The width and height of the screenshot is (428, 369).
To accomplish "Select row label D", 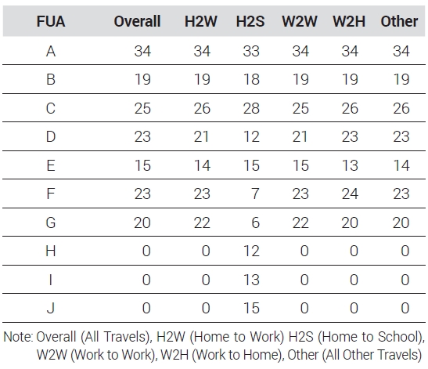I will click(x=51, y=136).
